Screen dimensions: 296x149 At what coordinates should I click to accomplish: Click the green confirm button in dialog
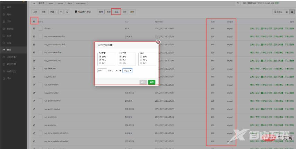point(151,82)
